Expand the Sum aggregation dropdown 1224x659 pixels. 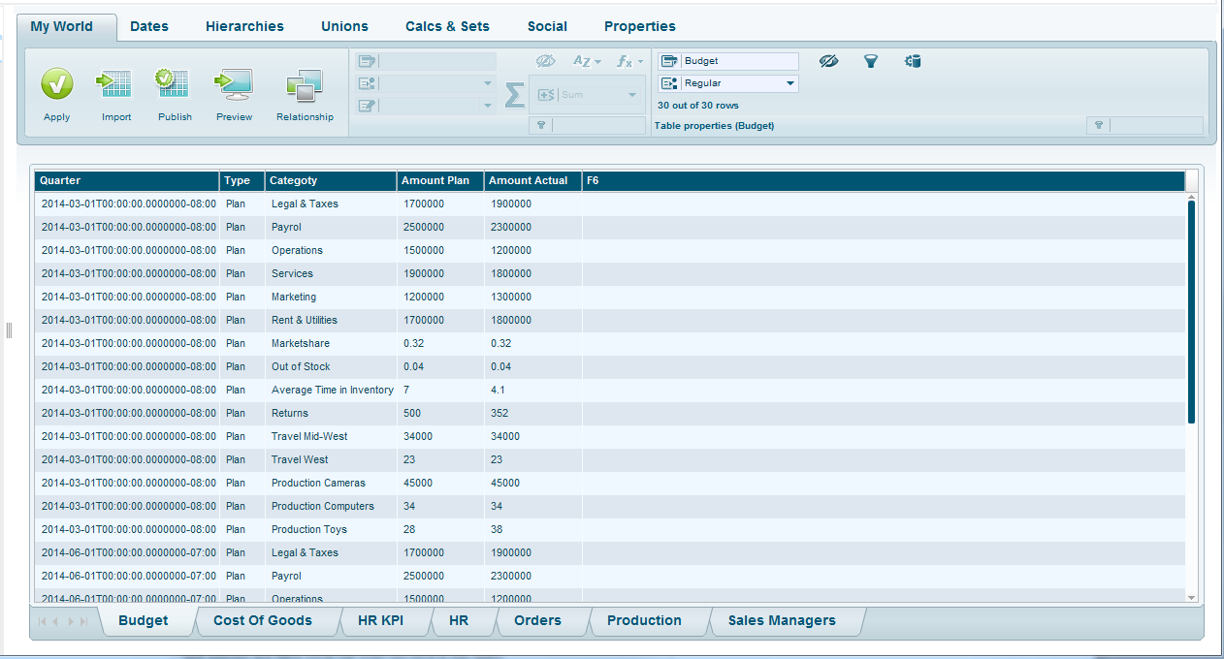632,95
